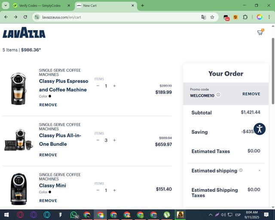Close the New Cart tab
This screenshot has height=220, width=275.
[x=133, y=6]
